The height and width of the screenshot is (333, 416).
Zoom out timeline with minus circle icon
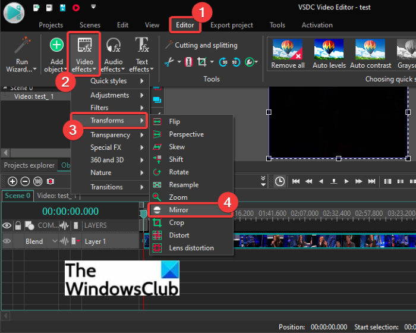click(25, 181)
